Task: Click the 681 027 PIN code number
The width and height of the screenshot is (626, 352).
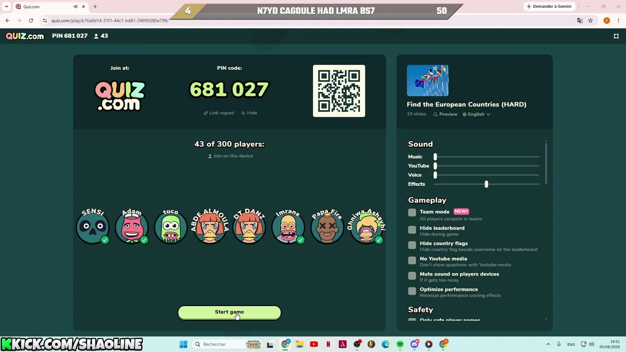Action: point(229,89)
